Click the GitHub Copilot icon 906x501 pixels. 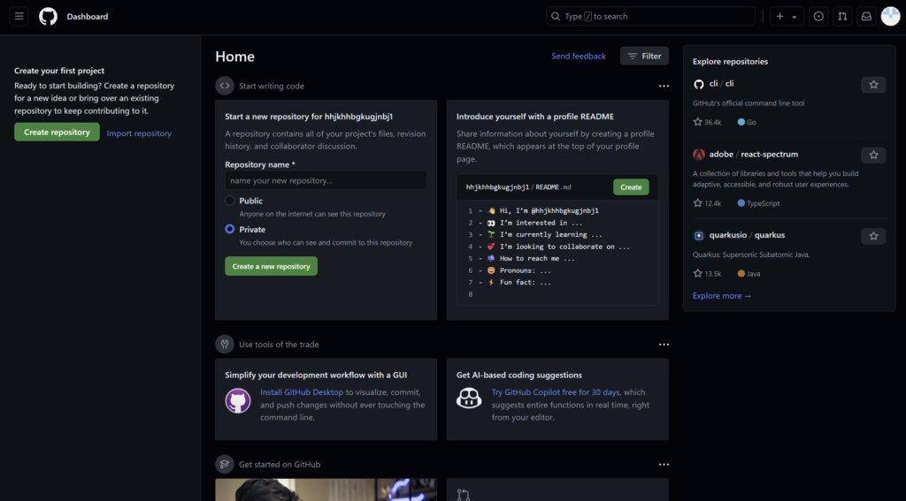tap(469, 398)
